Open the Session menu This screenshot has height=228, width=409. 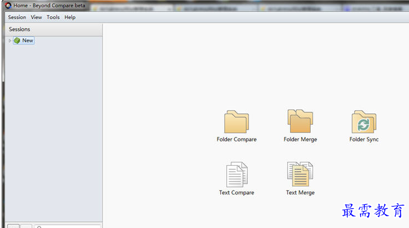pos(17,17)
